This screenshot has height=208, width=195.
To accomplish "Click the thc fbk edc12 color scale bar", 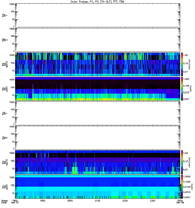I will click(182, 162).
